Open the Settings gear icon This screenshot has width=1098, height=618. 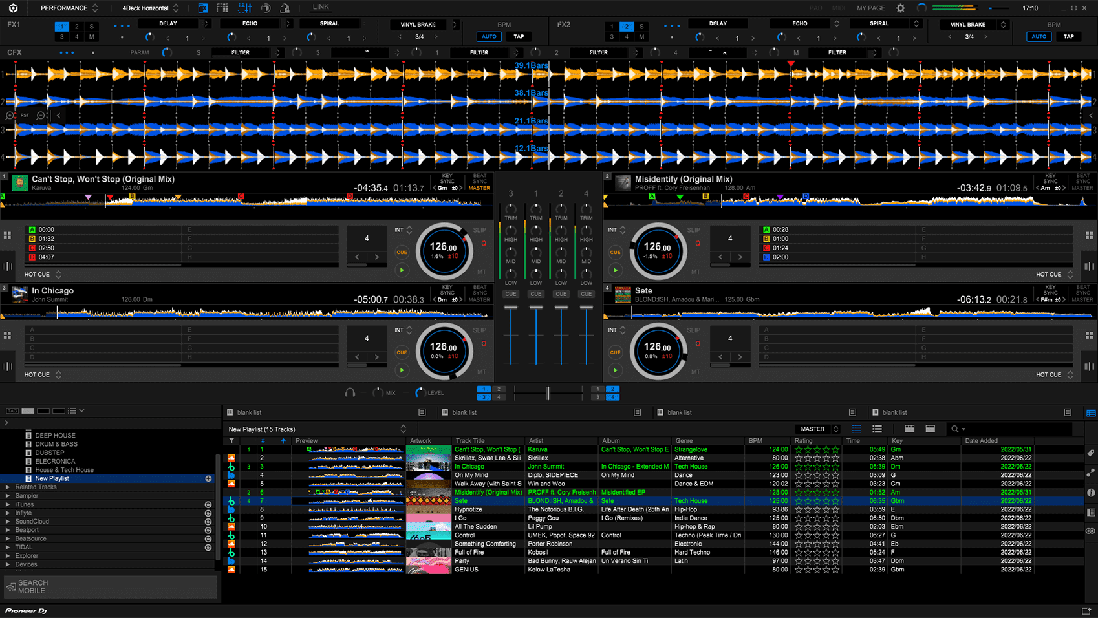901,8
